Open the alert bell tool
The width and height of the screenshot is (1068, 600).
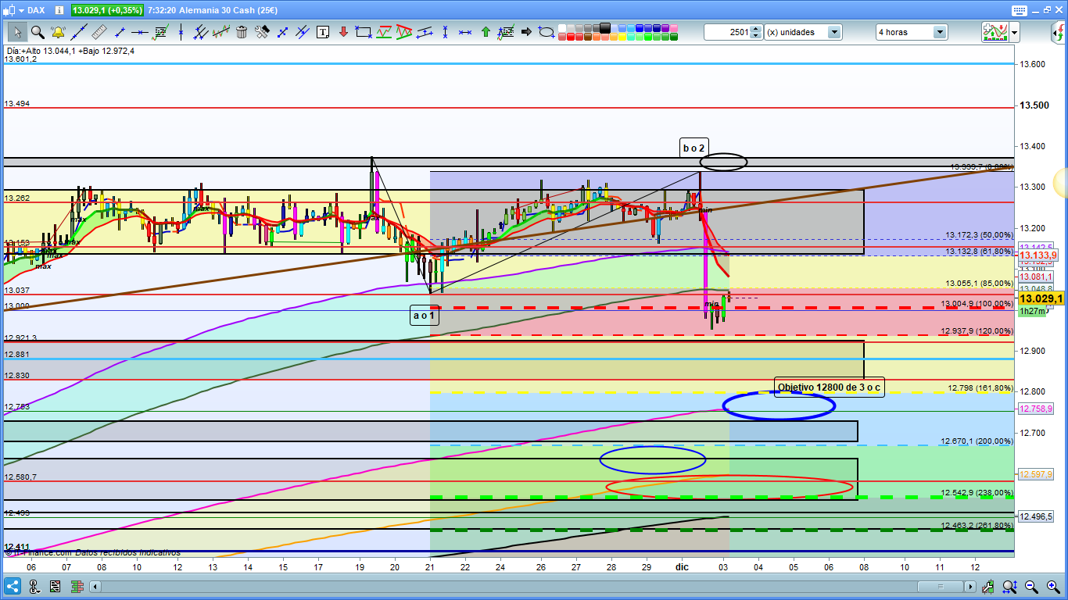pos(57,32)
